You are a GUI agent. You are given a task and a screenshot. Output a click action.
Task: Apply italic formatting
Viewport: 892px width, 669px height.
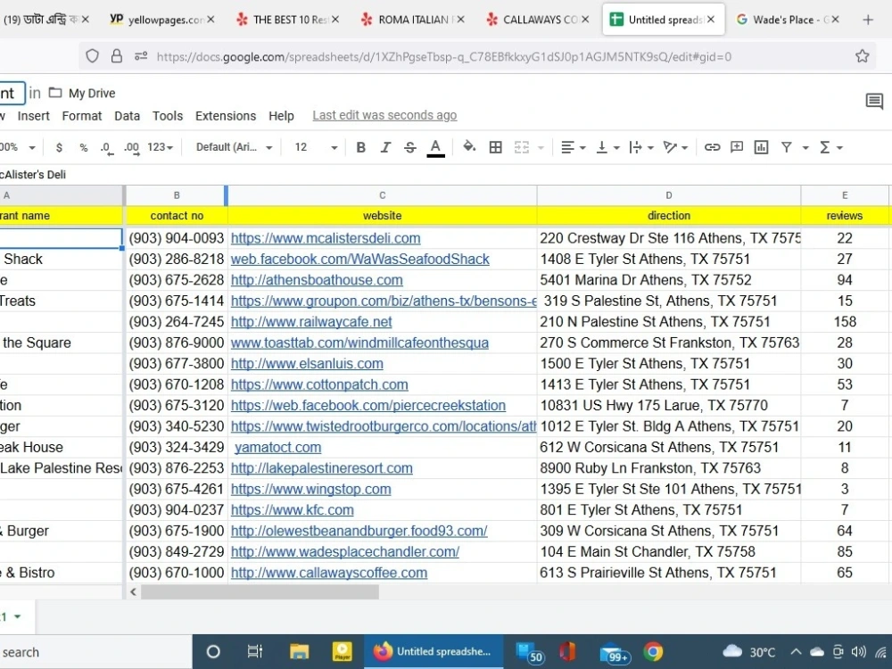click(x=385, y=147)
